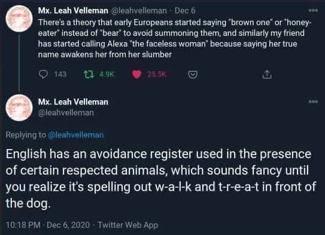Click the reply speech bubble icon
The image size is (325, 235).
click(43, 74)
